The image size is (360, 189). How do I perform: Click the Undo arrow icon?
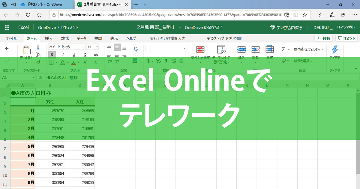tap(7, 49)
